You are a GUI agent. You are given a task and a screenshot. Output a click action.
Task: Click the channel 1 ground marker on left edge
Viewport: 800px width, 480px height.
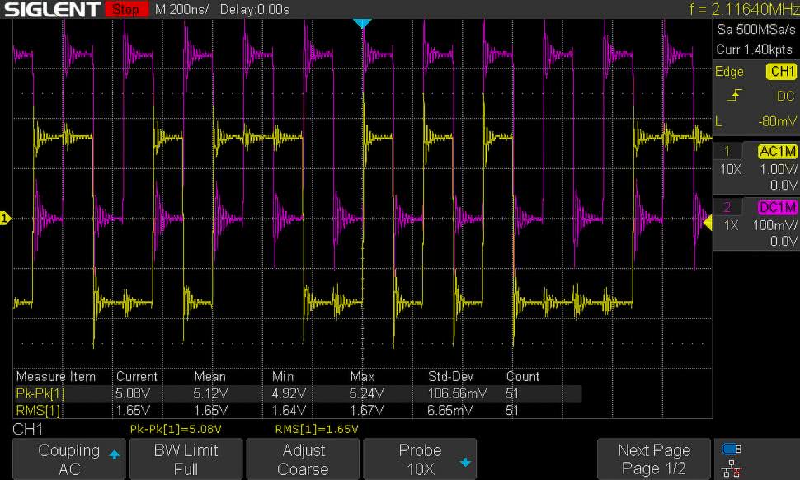coord(5,219)
